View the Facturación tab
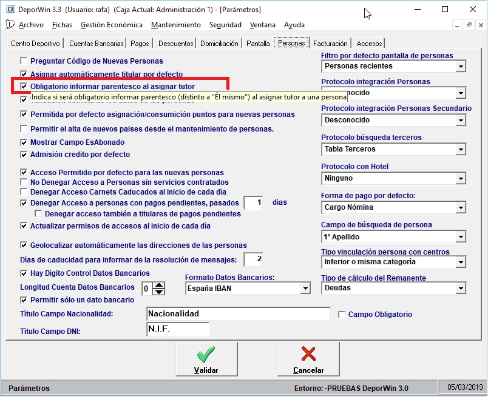This screenshot has height=397, width=488. coord(330,44)
